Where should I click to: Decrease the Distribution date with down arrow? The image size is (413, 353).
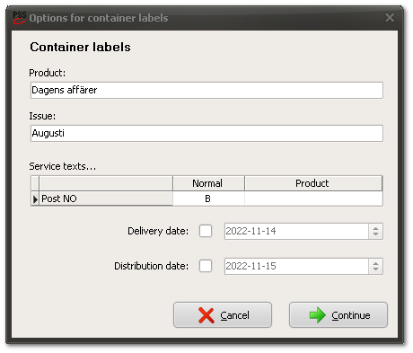click(x=375, y=269)
